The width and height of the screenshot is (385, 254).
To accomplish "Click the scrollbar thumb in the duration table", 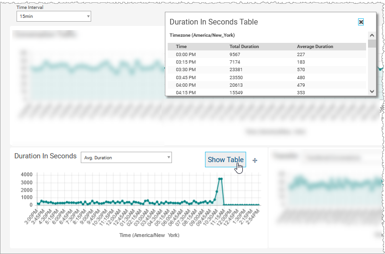I will click(x=371, y=44).
